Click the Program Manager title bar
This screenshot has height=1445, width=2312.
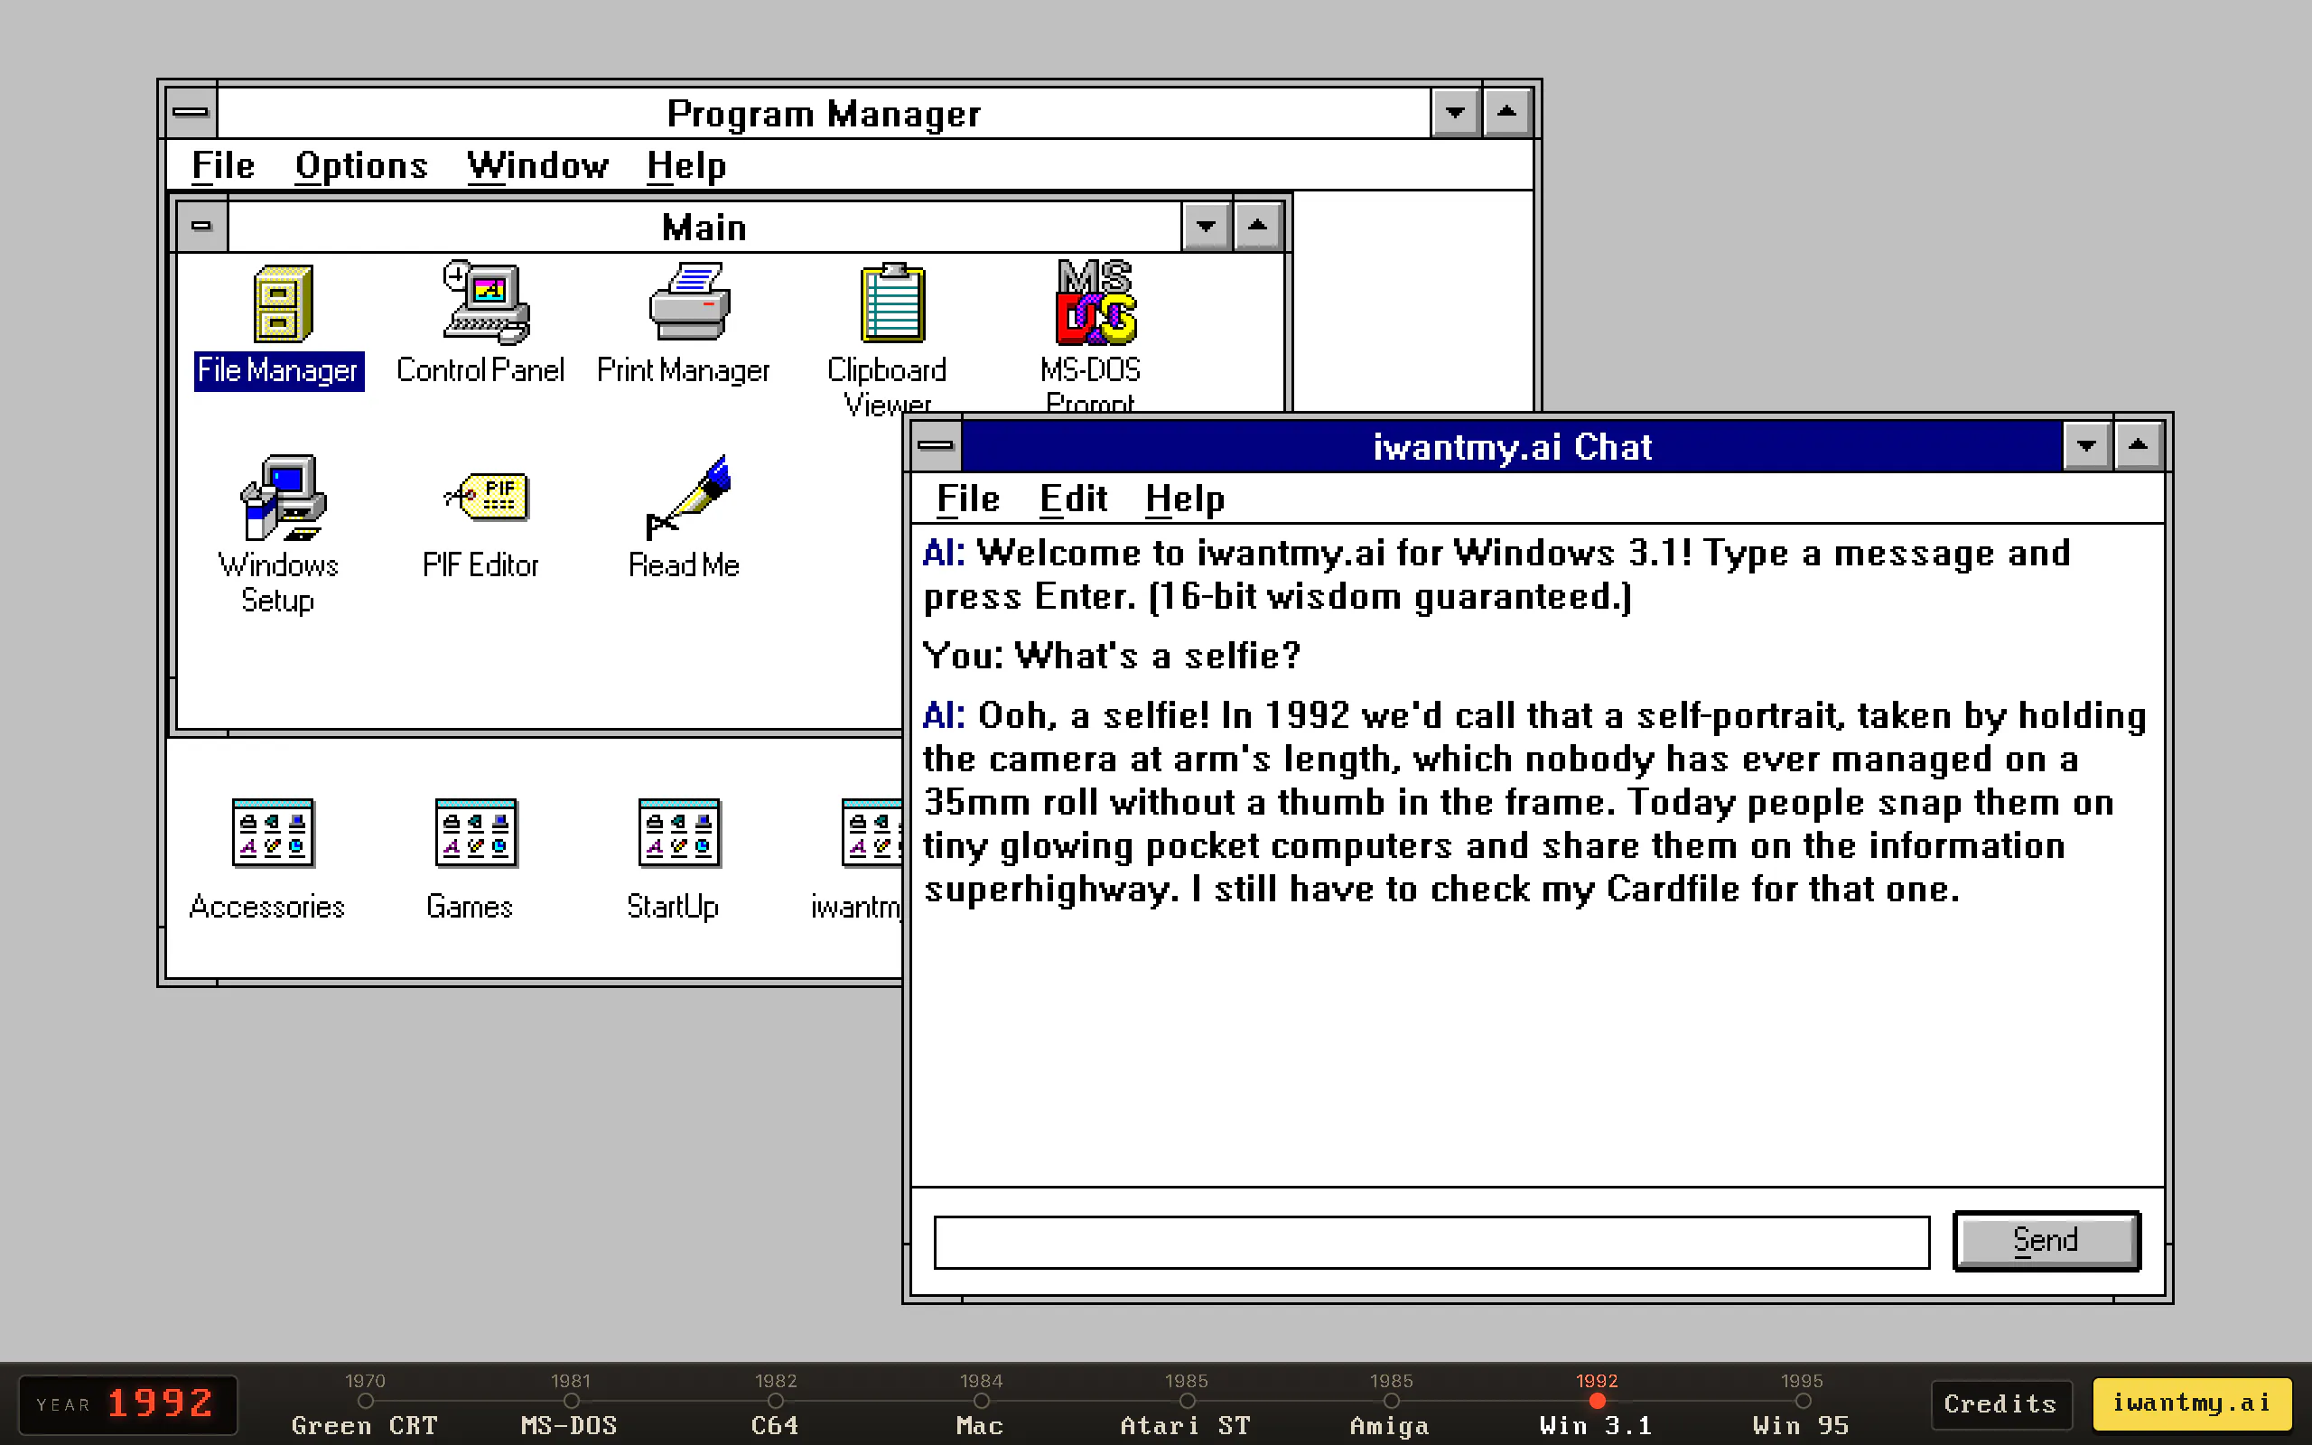tap(824, 114)
